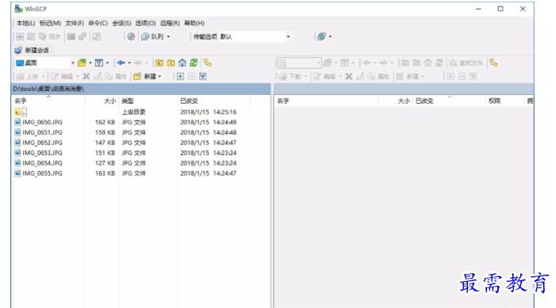Select file IMG_0654.JPG
This screenshot has height=308, width=556.
pyautogui.click(x=38, y=163)
